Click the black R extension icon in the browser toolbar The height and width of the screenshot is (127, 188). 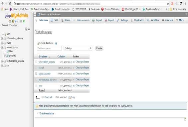[x=181, y=4]
